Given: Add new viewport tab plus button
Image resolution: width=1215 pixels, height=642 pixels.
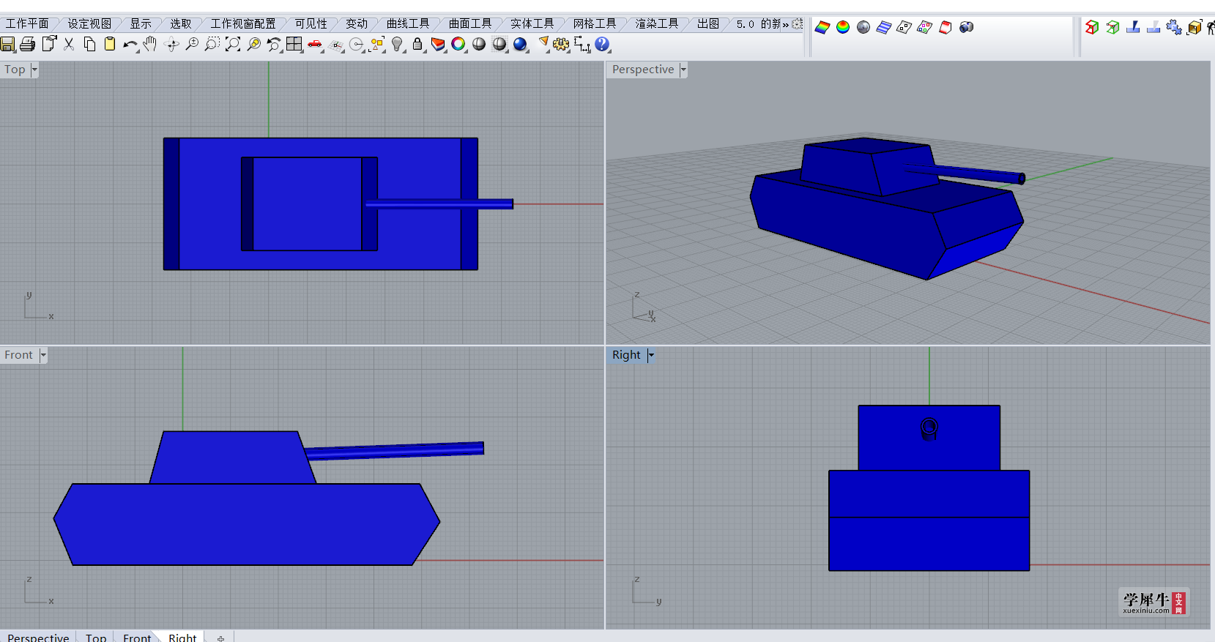Looking at the screenshot, I should coord(220,638).
